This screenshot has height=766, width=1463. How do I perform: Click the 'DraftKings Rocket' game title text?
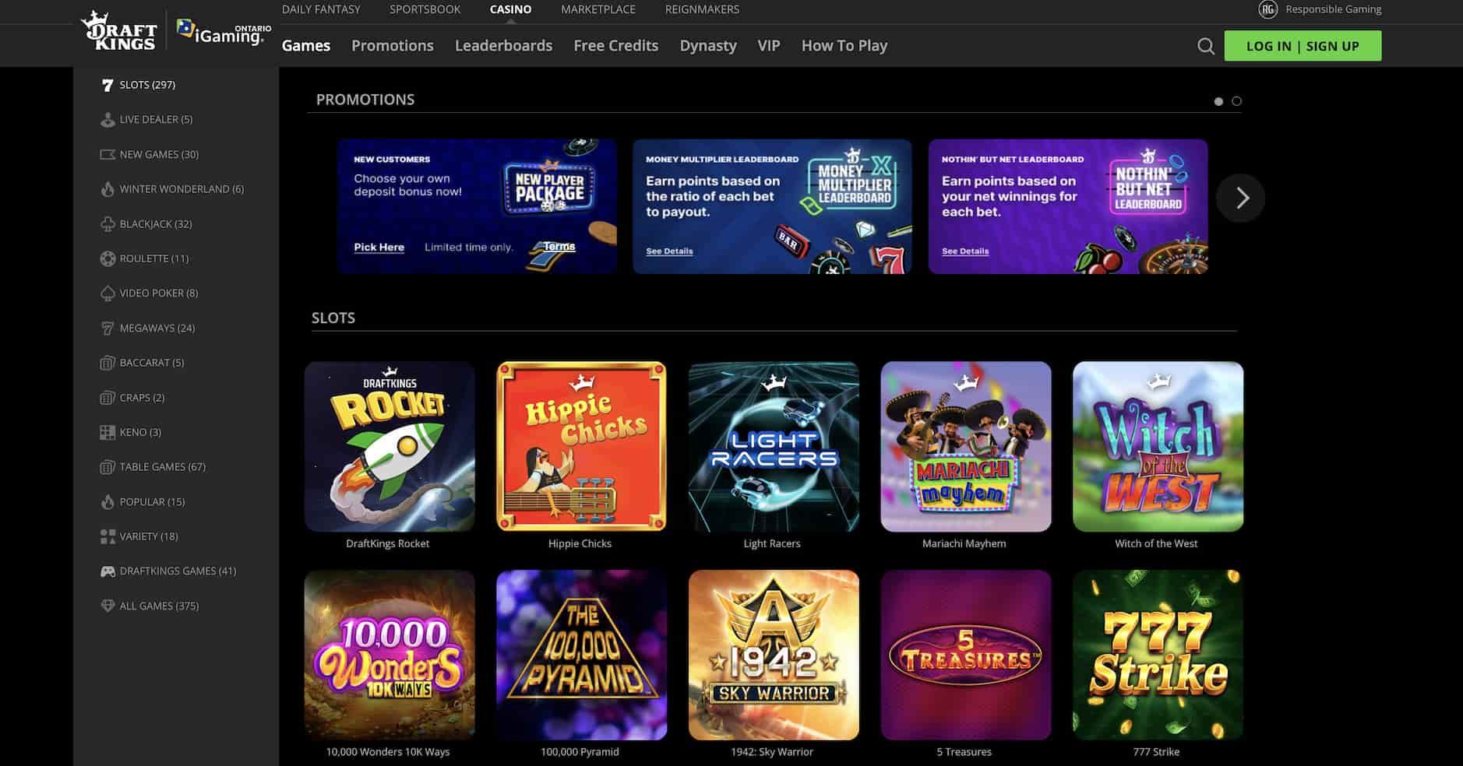click(388, 543)
